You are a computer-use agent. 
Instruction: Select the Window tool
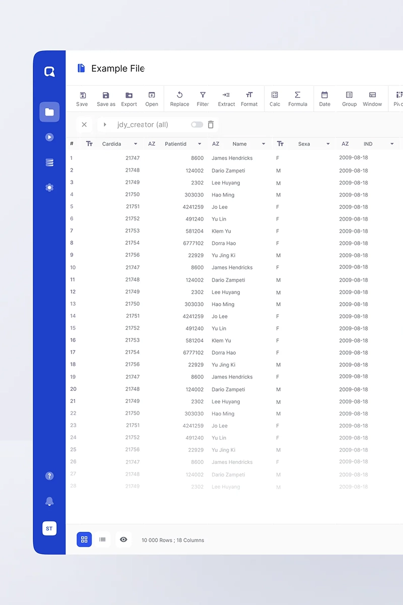pos(372,99)
